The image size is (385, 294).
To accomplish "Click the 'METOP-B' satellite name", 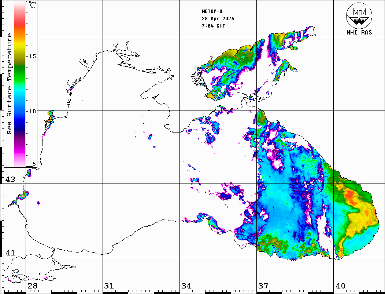I will pyautogui.click(x=212, y=11).
